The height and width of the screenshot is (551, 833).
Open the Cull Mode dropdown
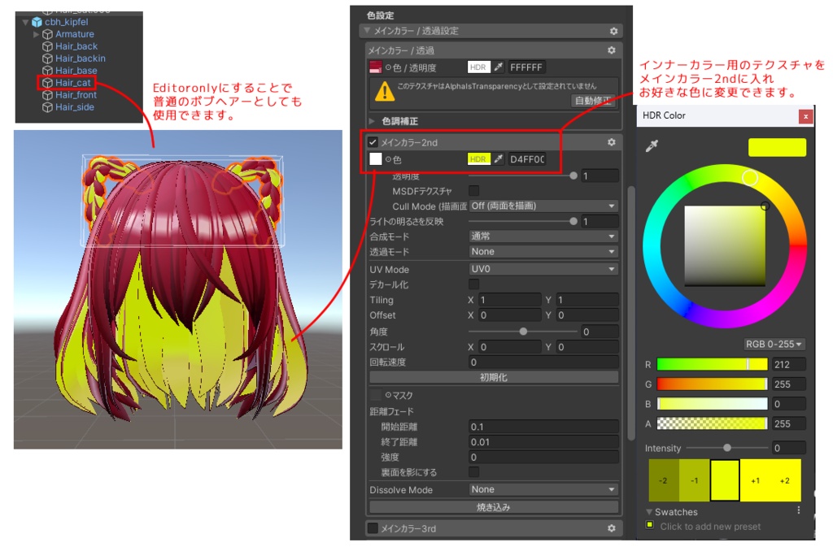(x=543, y=206)
